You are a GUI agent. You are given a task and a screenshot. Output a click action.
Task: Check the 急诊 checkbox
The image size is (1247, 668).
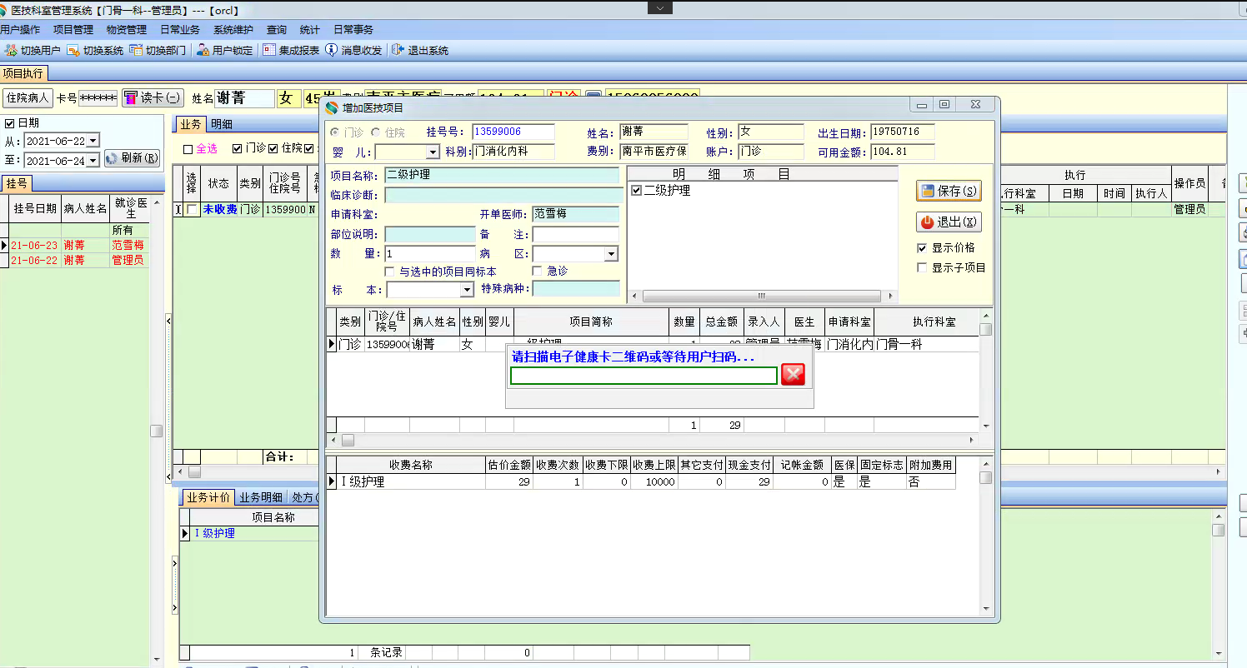point(538,272)
